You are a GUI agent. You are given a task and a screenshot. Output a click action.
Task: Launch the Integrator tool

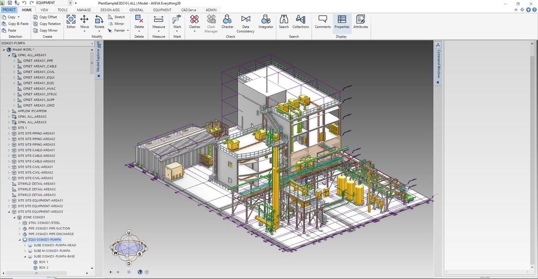point(266,22)
